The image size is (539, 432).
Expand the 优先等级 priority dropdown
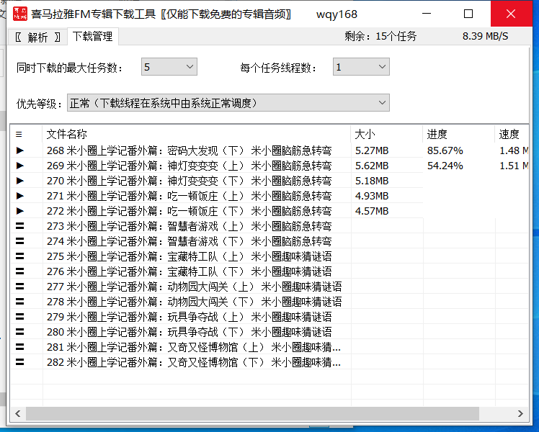[228, 103]
